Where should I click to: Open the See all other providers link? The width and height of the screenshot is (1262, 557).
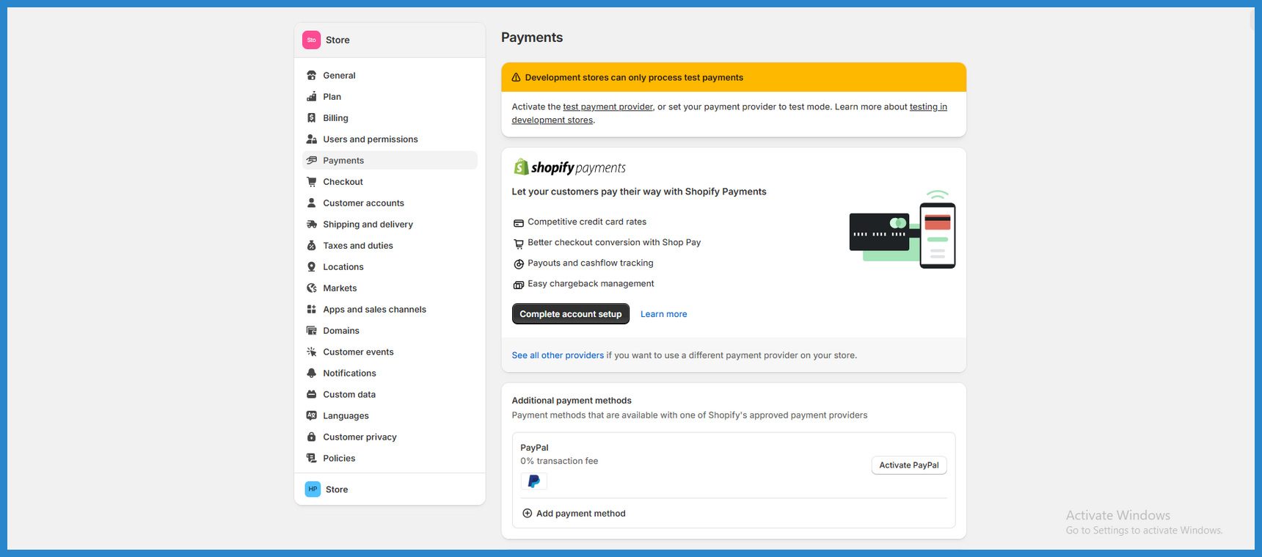(558, 355)
